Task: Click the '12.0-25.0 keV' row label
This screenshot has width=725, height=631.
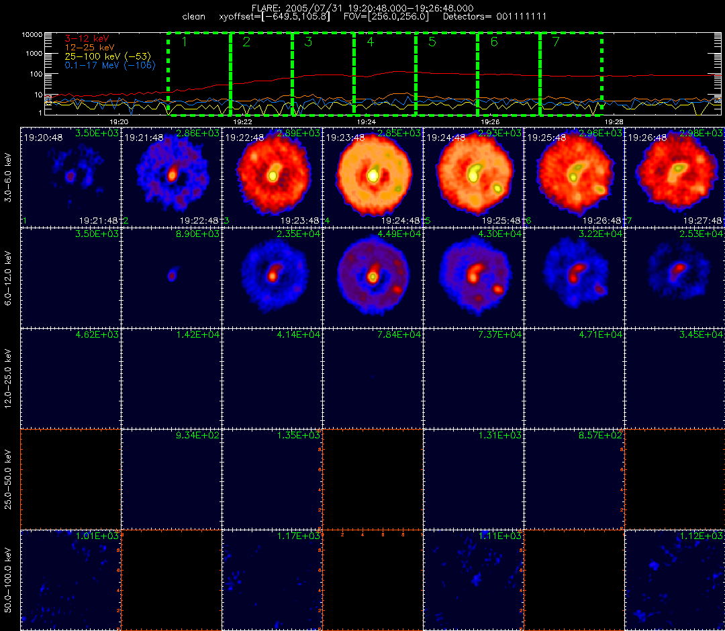Action: 8,379
